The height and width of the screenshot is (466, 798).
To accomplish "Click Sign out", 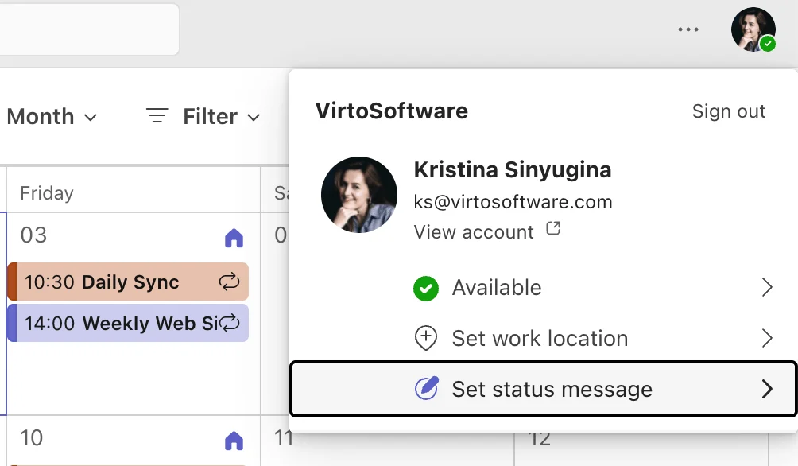I will click(729, 111).
